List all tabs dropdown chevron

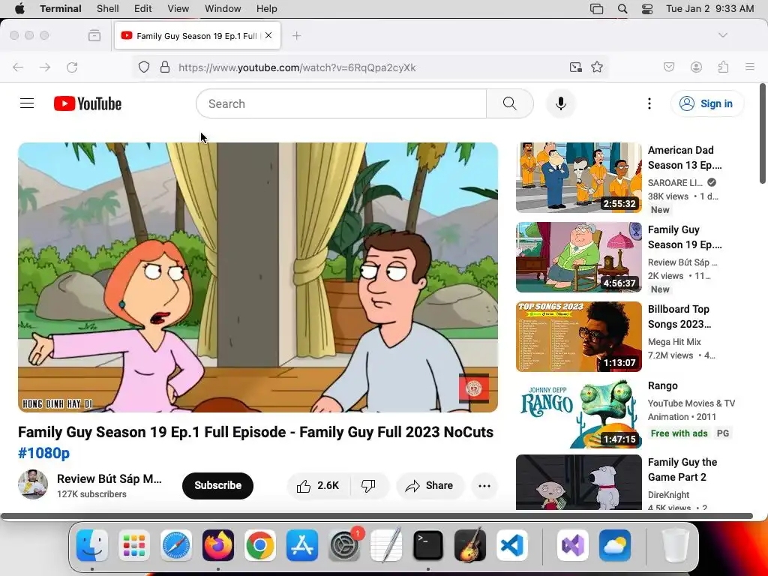coord(723,35)
